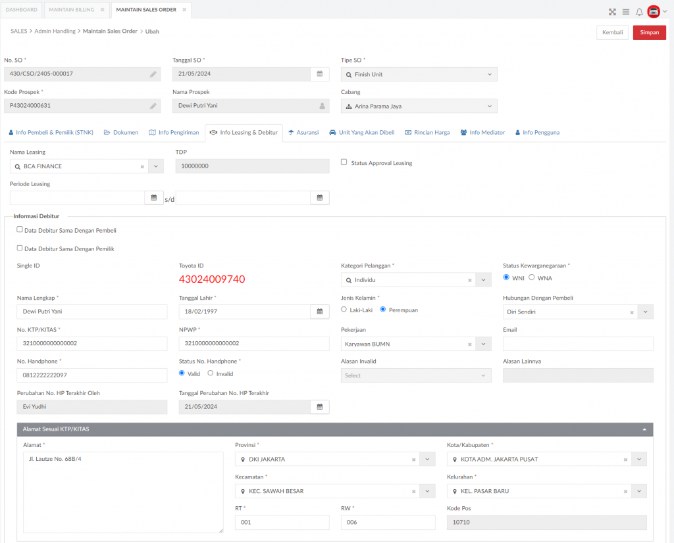Switch to Dokumen tab
The image size is (674, 543).
pos(121,133)
